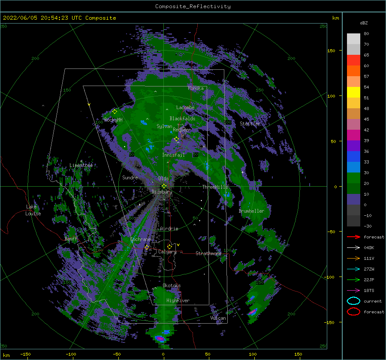This screenshot has height=360, width=386.
Task: Click the RockyMH label
Action: click(113, 120)
